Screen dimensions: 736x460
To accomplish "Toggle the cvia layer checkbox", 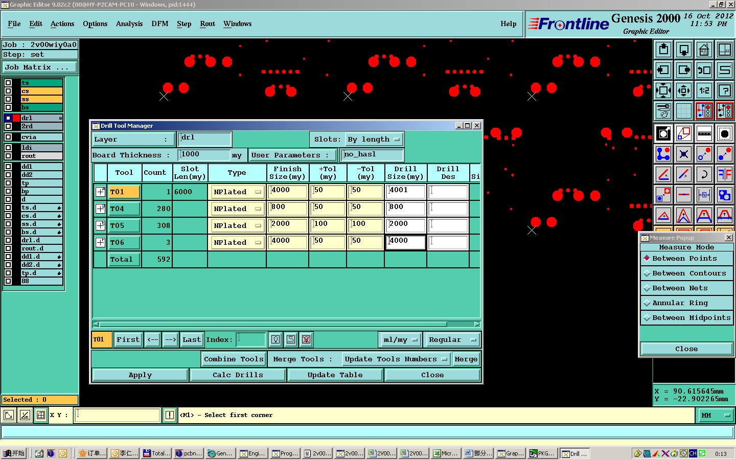I will pos(8,137).
